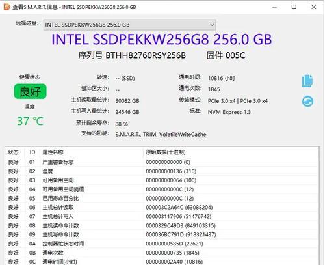Click the 属性名称 column header

[53, 152]
